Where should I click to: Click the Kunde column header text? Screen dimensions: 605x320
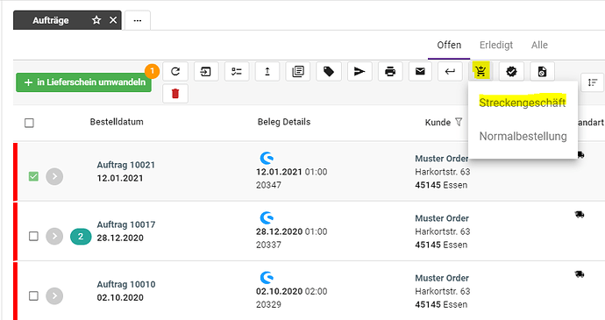[x=438, y=123]
